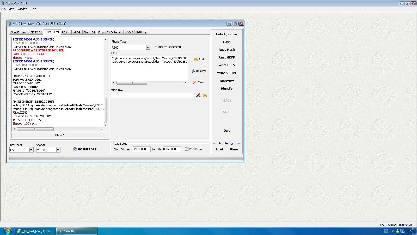This screenshot has height=235, width=417.
Task: Click the USERLOCK RESET TO "0000" log line
Action: pos(32,116)
